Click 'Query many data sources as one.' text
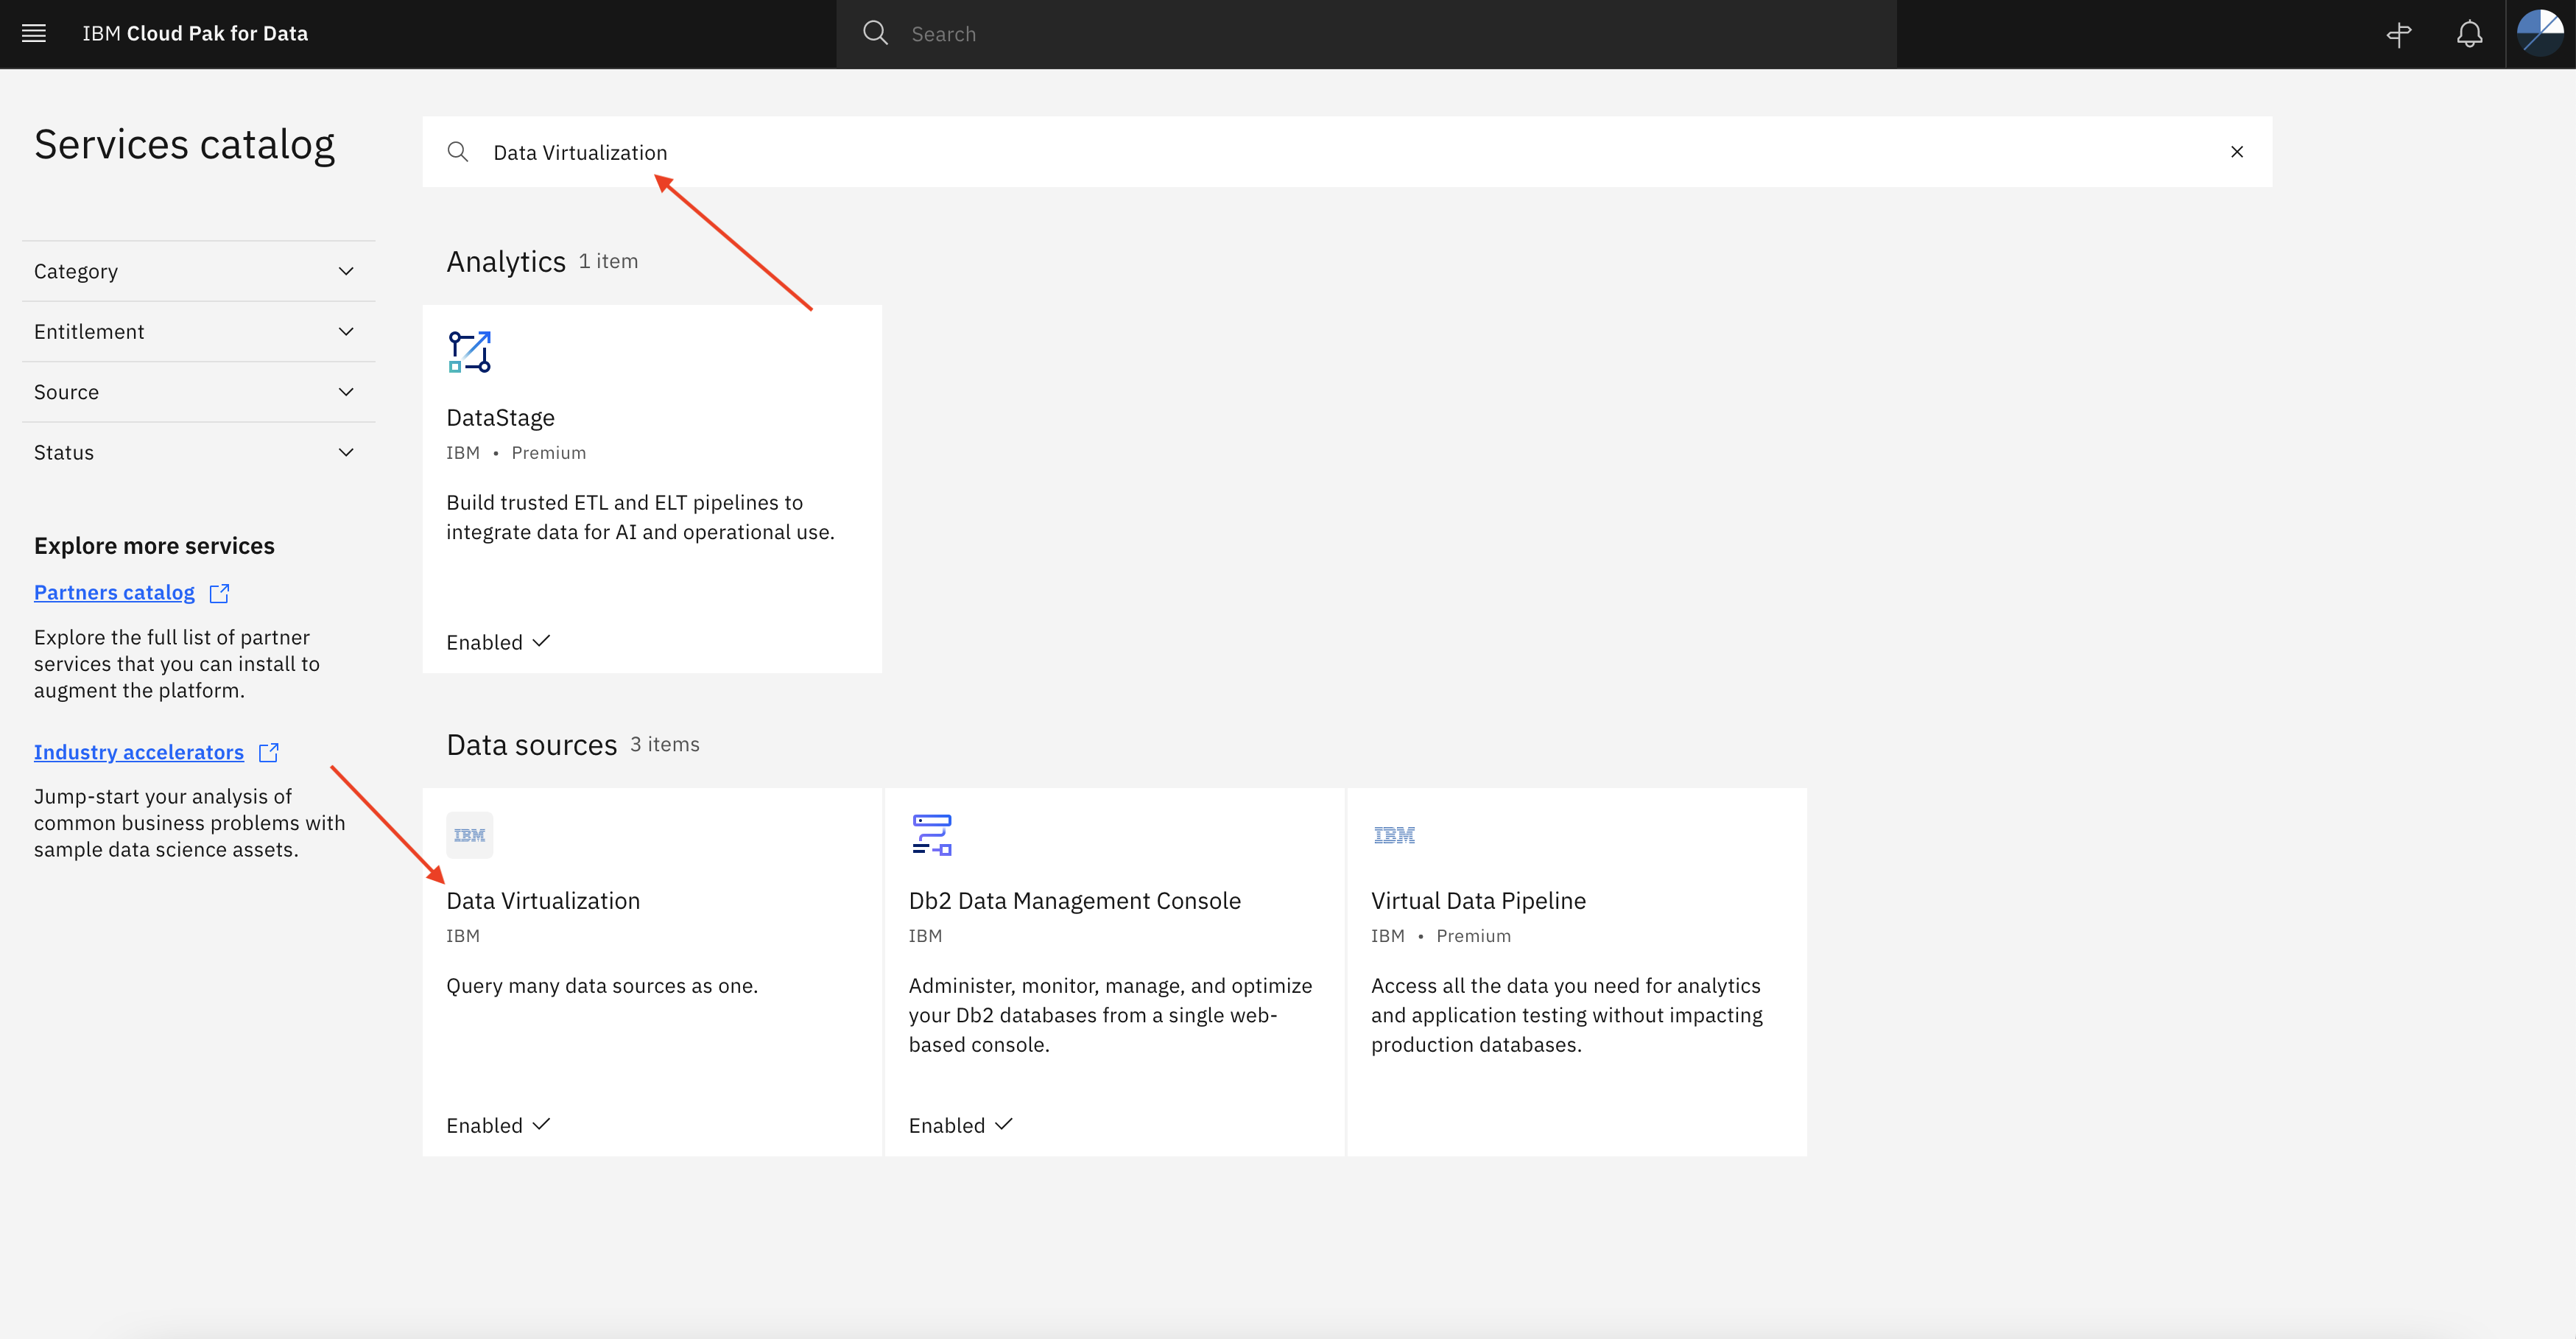This screenshot has height=1339, width=2576. [602, 986]
